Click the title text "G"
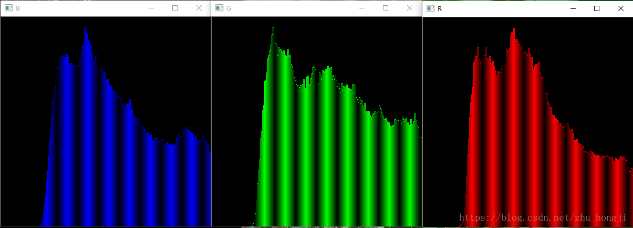The height and width of the screenshot is (228, 633). [229, 8]
